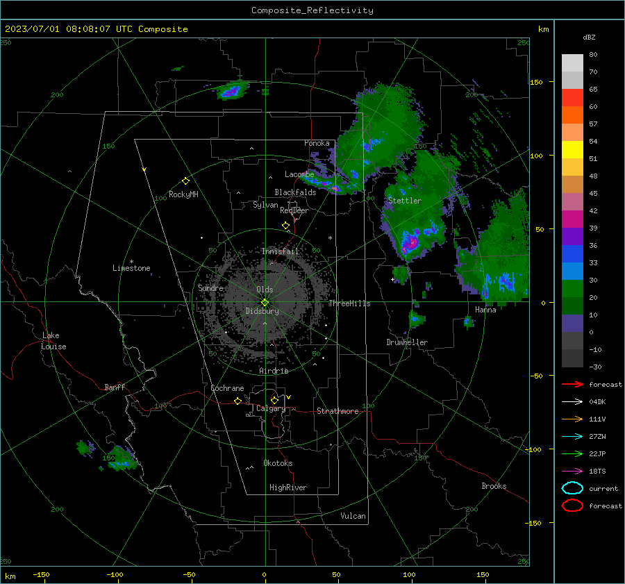Click the dBZ scale heading

click(589, 37)
